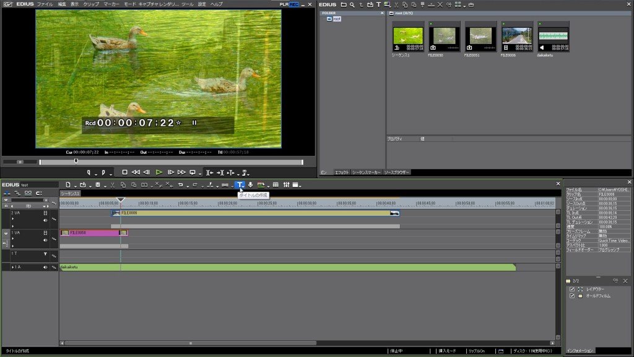Click the Copy icon in timeline toolbar

[123, 185]
